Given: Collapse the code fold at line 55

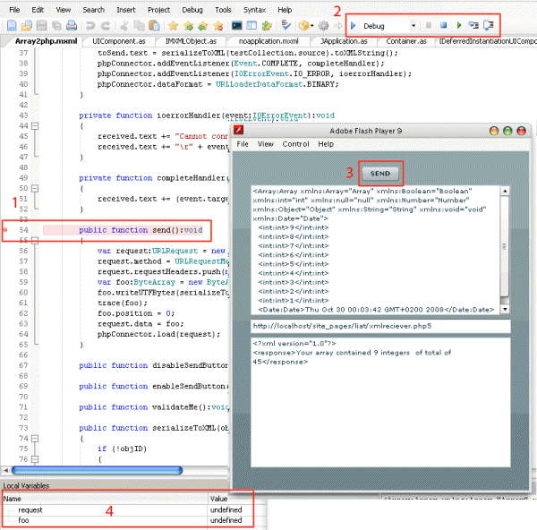Looking at the screenshot, I should (35, 240).
